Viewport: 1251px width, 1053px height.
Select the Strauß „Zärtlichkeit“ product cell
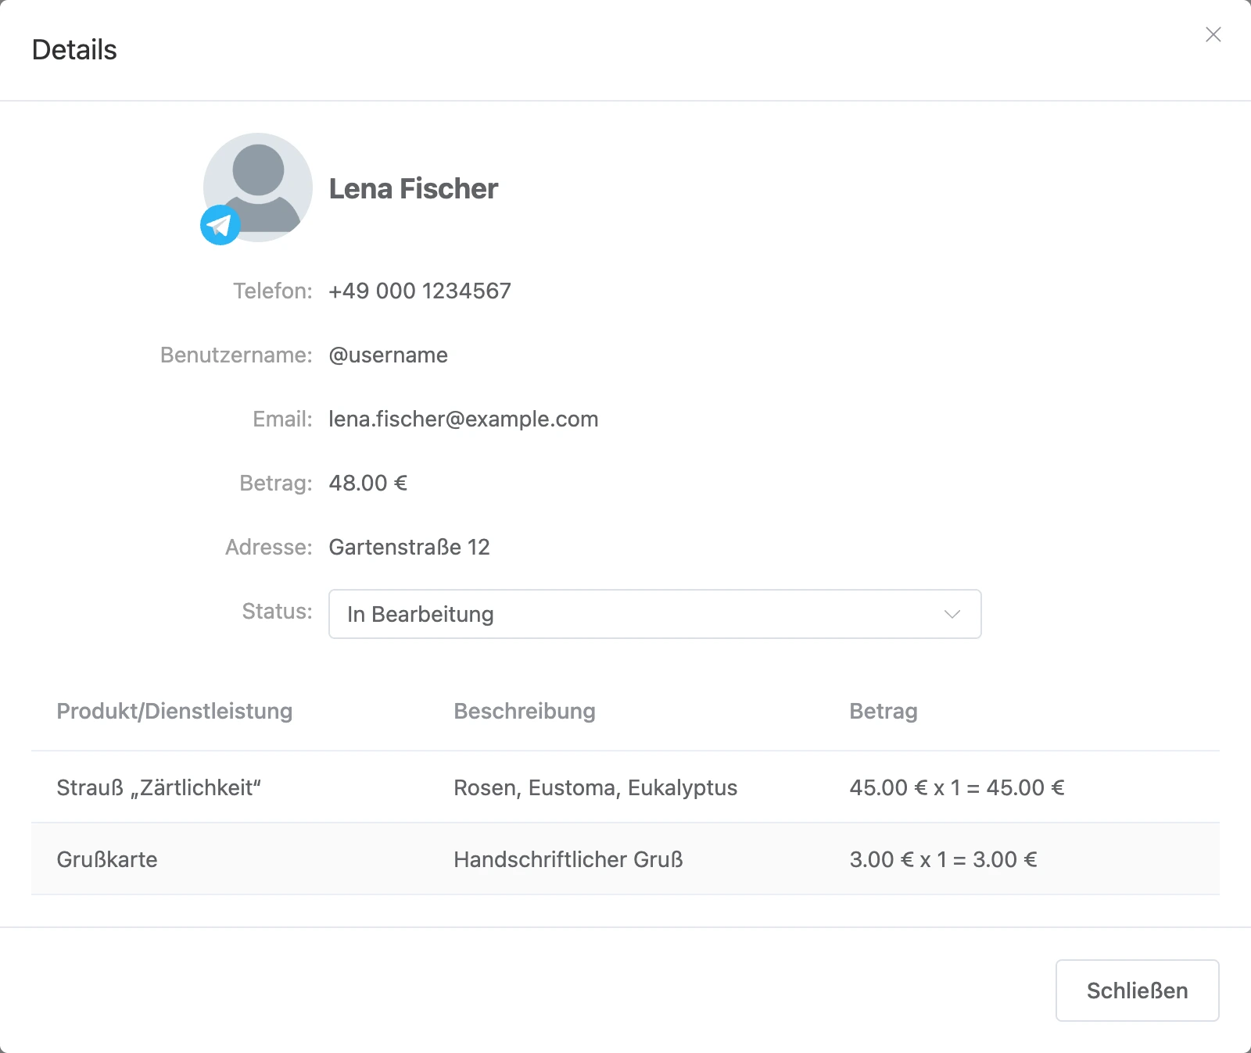(x=159, y=787)
